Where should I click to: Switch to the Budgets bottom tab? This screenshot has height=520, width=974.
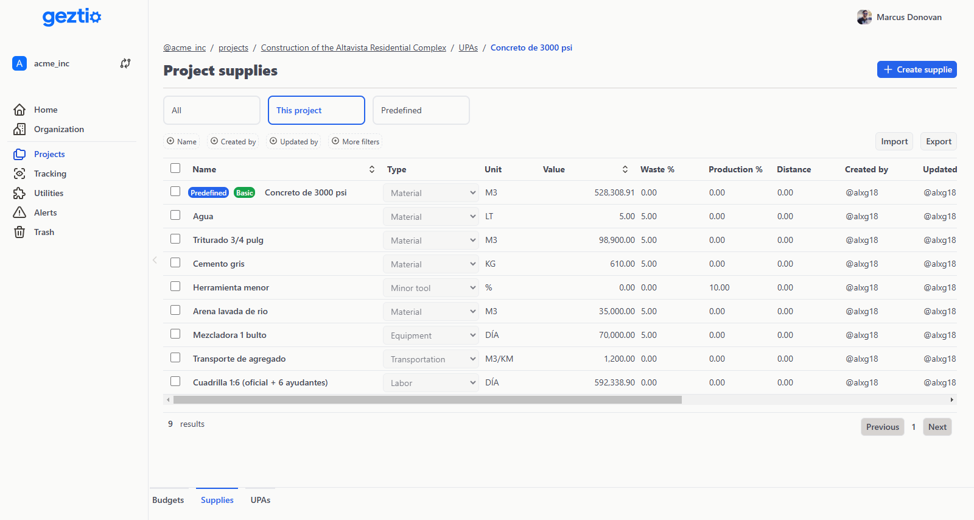click(168, 500)
